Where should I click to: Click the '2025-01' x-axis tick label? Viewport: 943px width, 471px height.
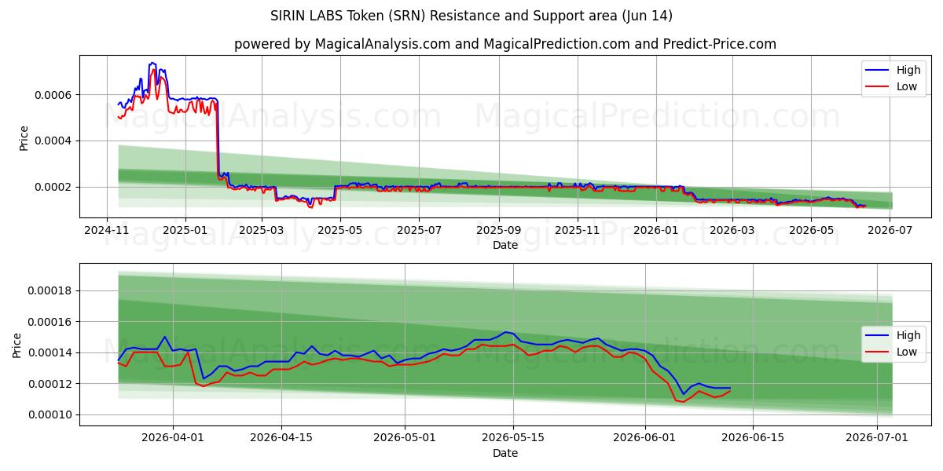coord(185,230)
